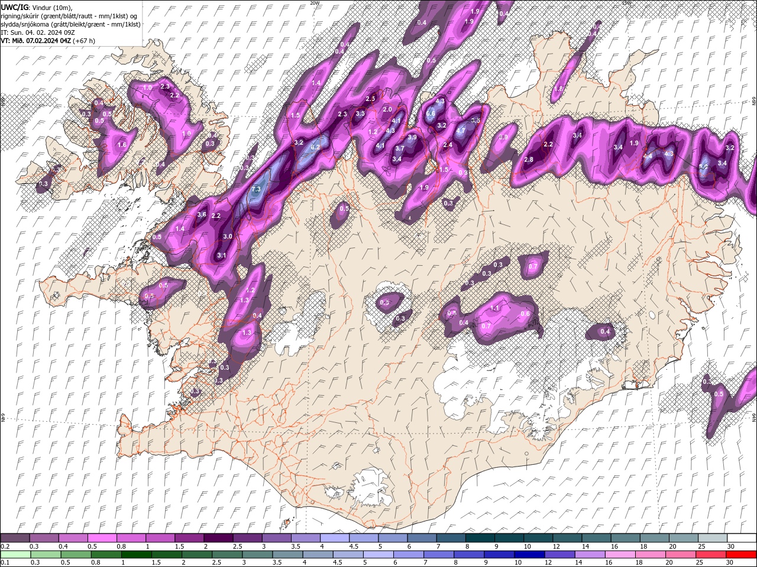Pick the pale green 0.1 swatch in rain scale
757x567 pixels.
[x=15, y=554]
